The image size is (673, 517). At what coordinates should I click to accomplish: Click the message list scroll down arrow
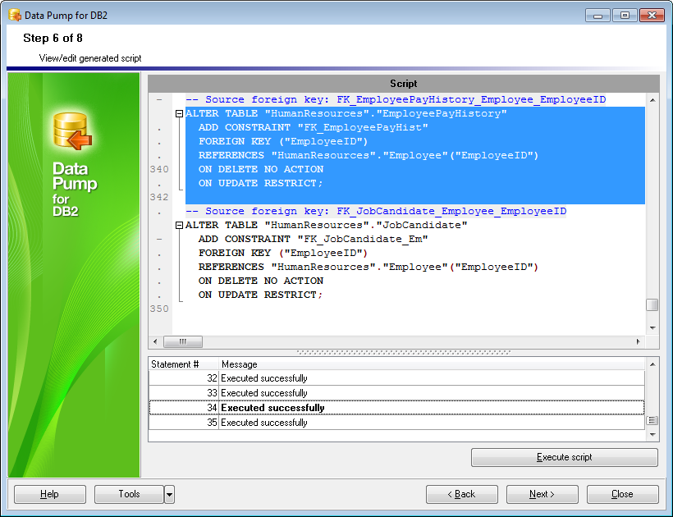652,435
